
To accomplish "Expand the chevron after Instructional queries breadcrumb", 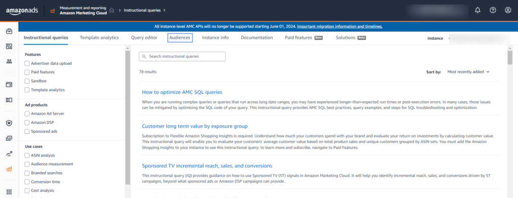I will point(164,10).
